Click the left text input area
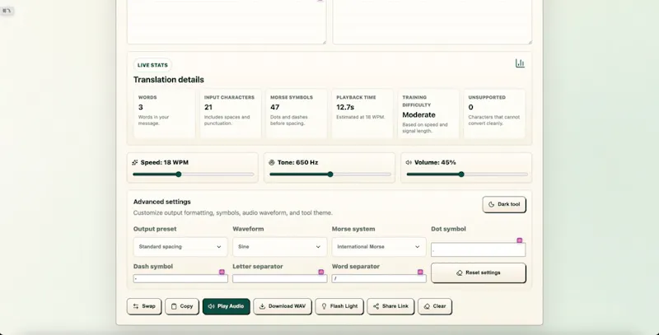Image resolution: width=659 pixels, height=335 pixels. click(x=227, y=22)
